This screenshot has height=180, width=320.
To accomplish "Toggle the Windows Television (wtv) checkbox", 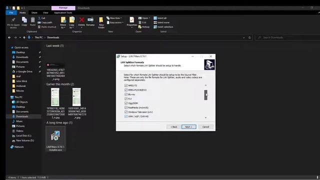I will point(126,112).
